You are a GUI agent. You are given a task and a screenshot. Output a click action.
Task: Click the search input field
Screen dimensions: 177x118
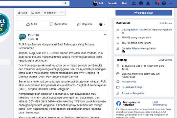(x=30, y=3)
